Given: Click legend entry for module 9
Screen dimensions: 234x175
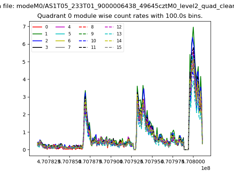Looking at the screenshot, I should 86,34.
